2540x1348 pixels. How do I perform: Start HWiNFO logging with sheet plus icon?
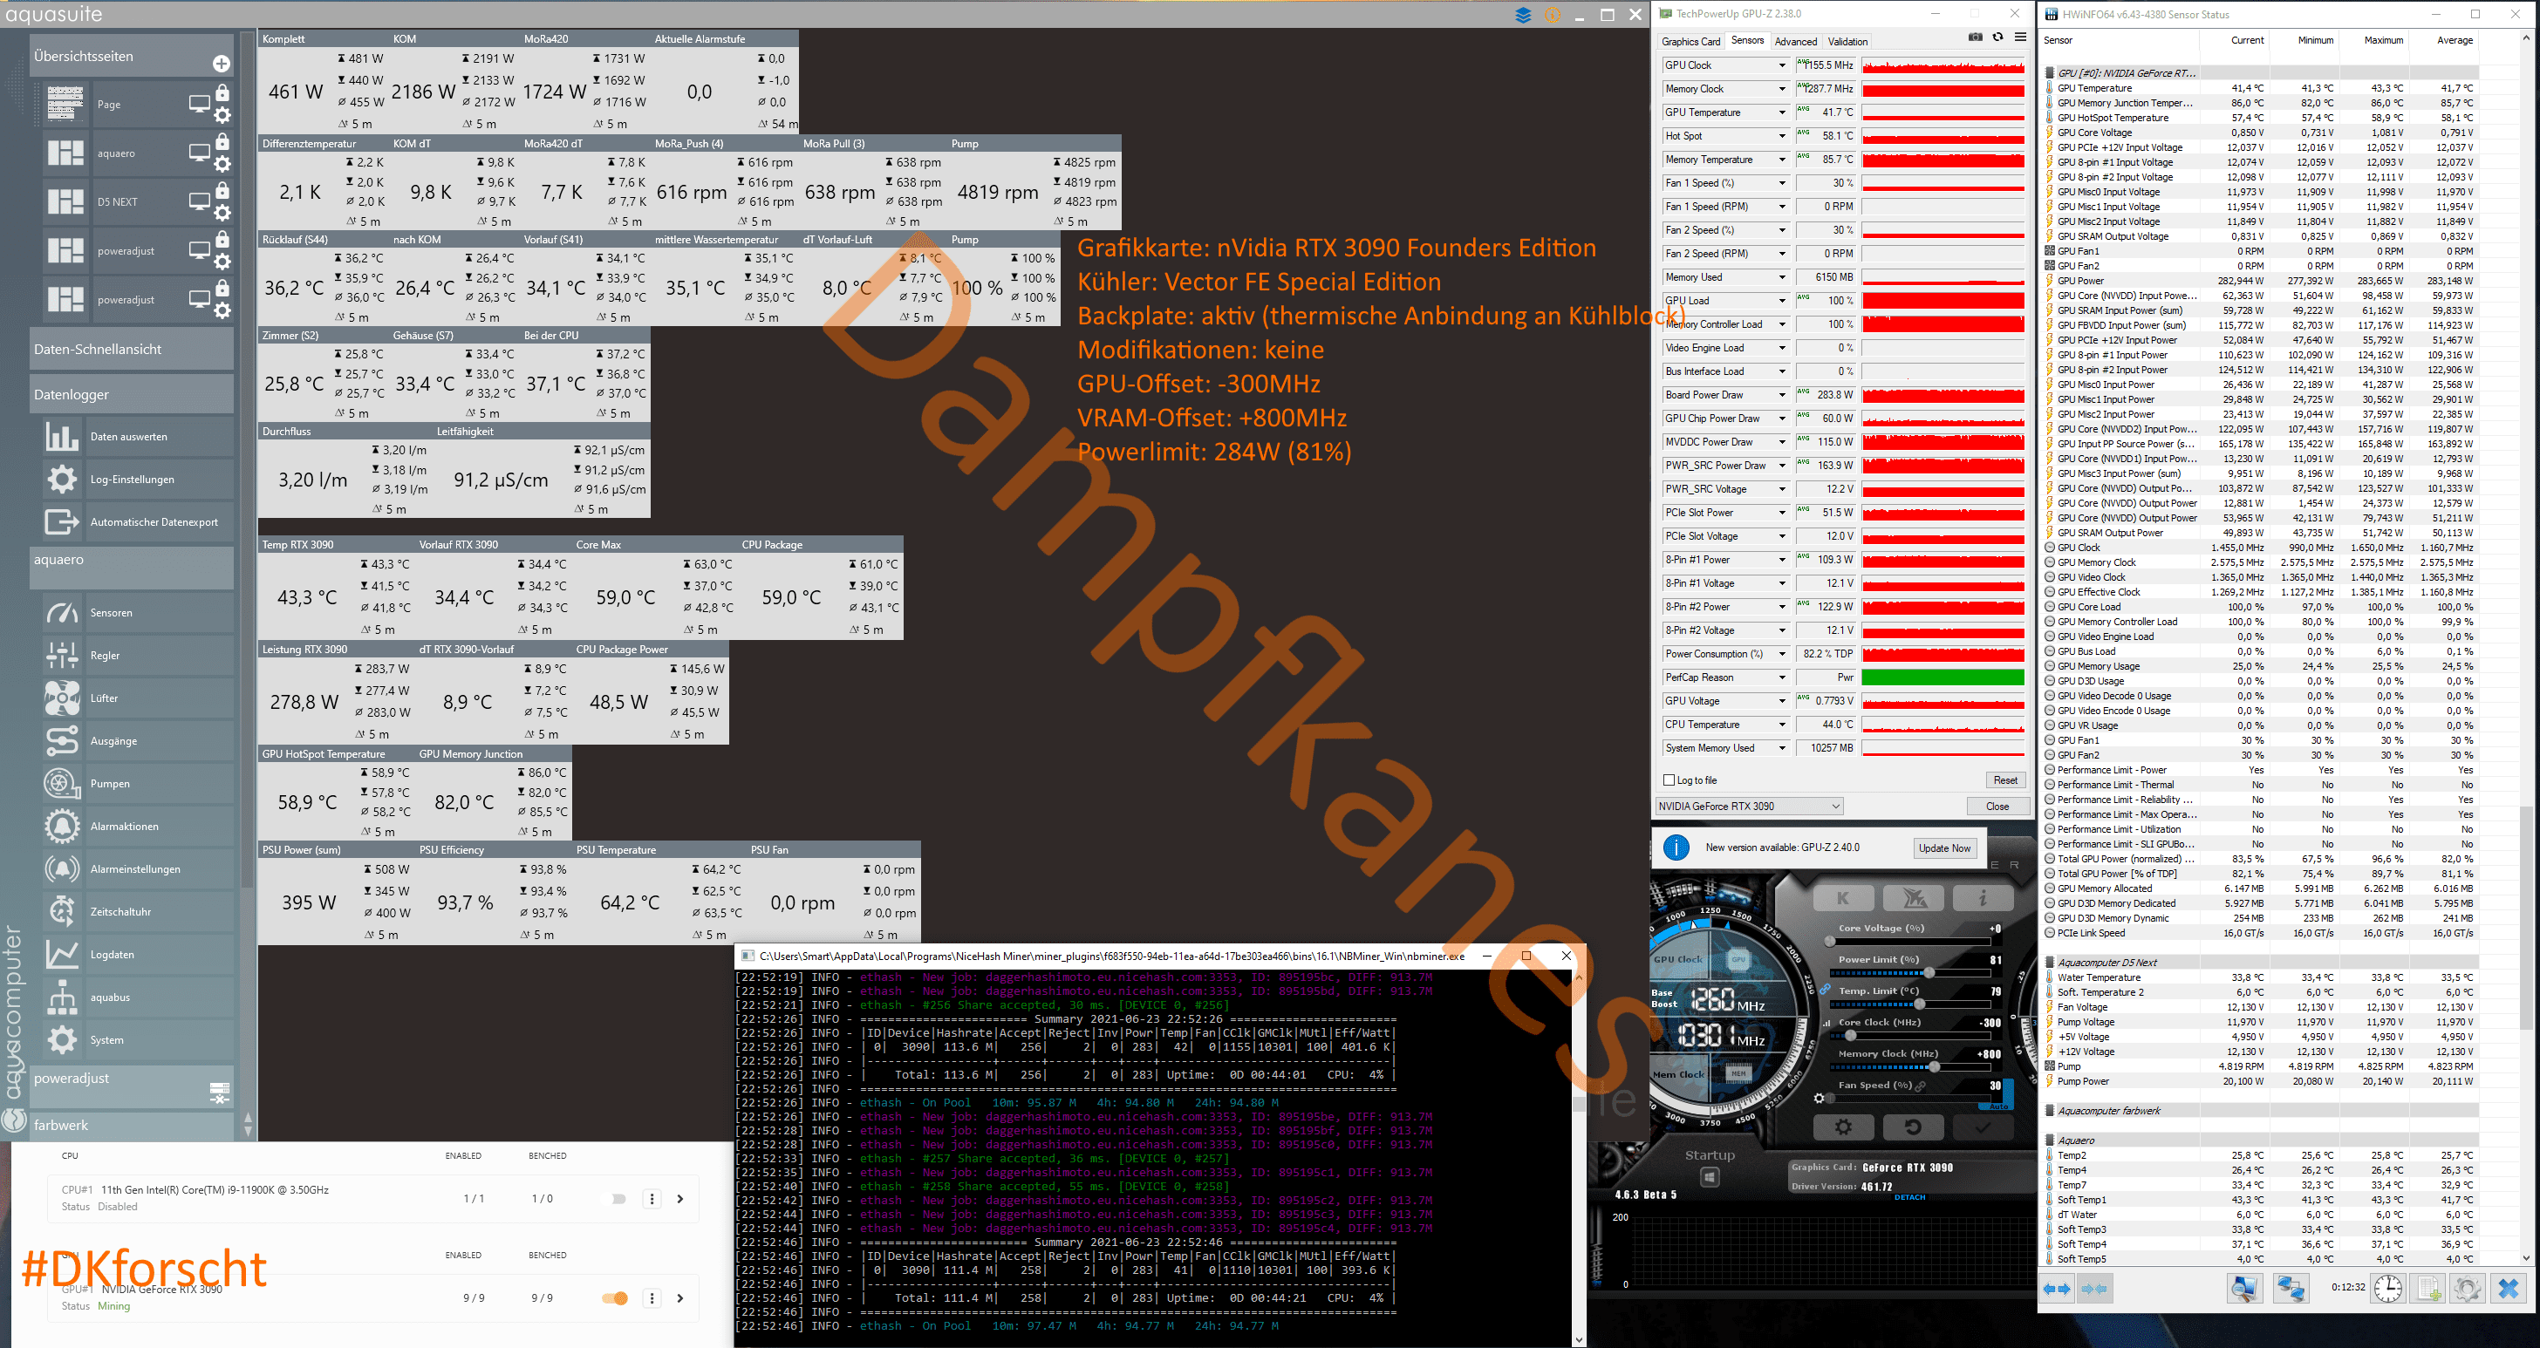(2428, 1289)
